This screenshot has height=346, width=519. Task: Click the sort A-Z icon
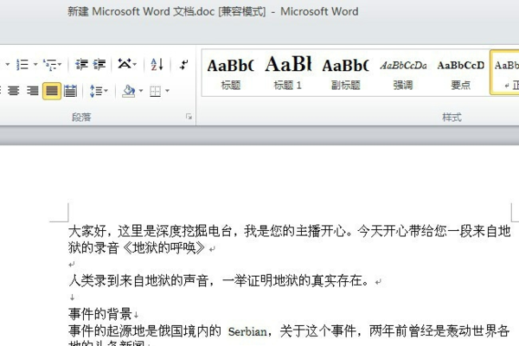coord(157,64)
